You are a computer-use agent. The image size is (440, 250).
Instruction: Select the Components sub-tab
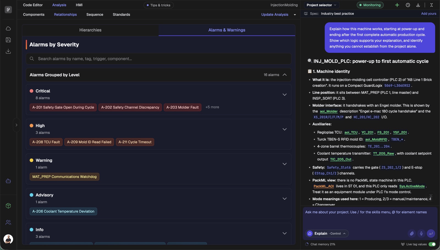34,15
